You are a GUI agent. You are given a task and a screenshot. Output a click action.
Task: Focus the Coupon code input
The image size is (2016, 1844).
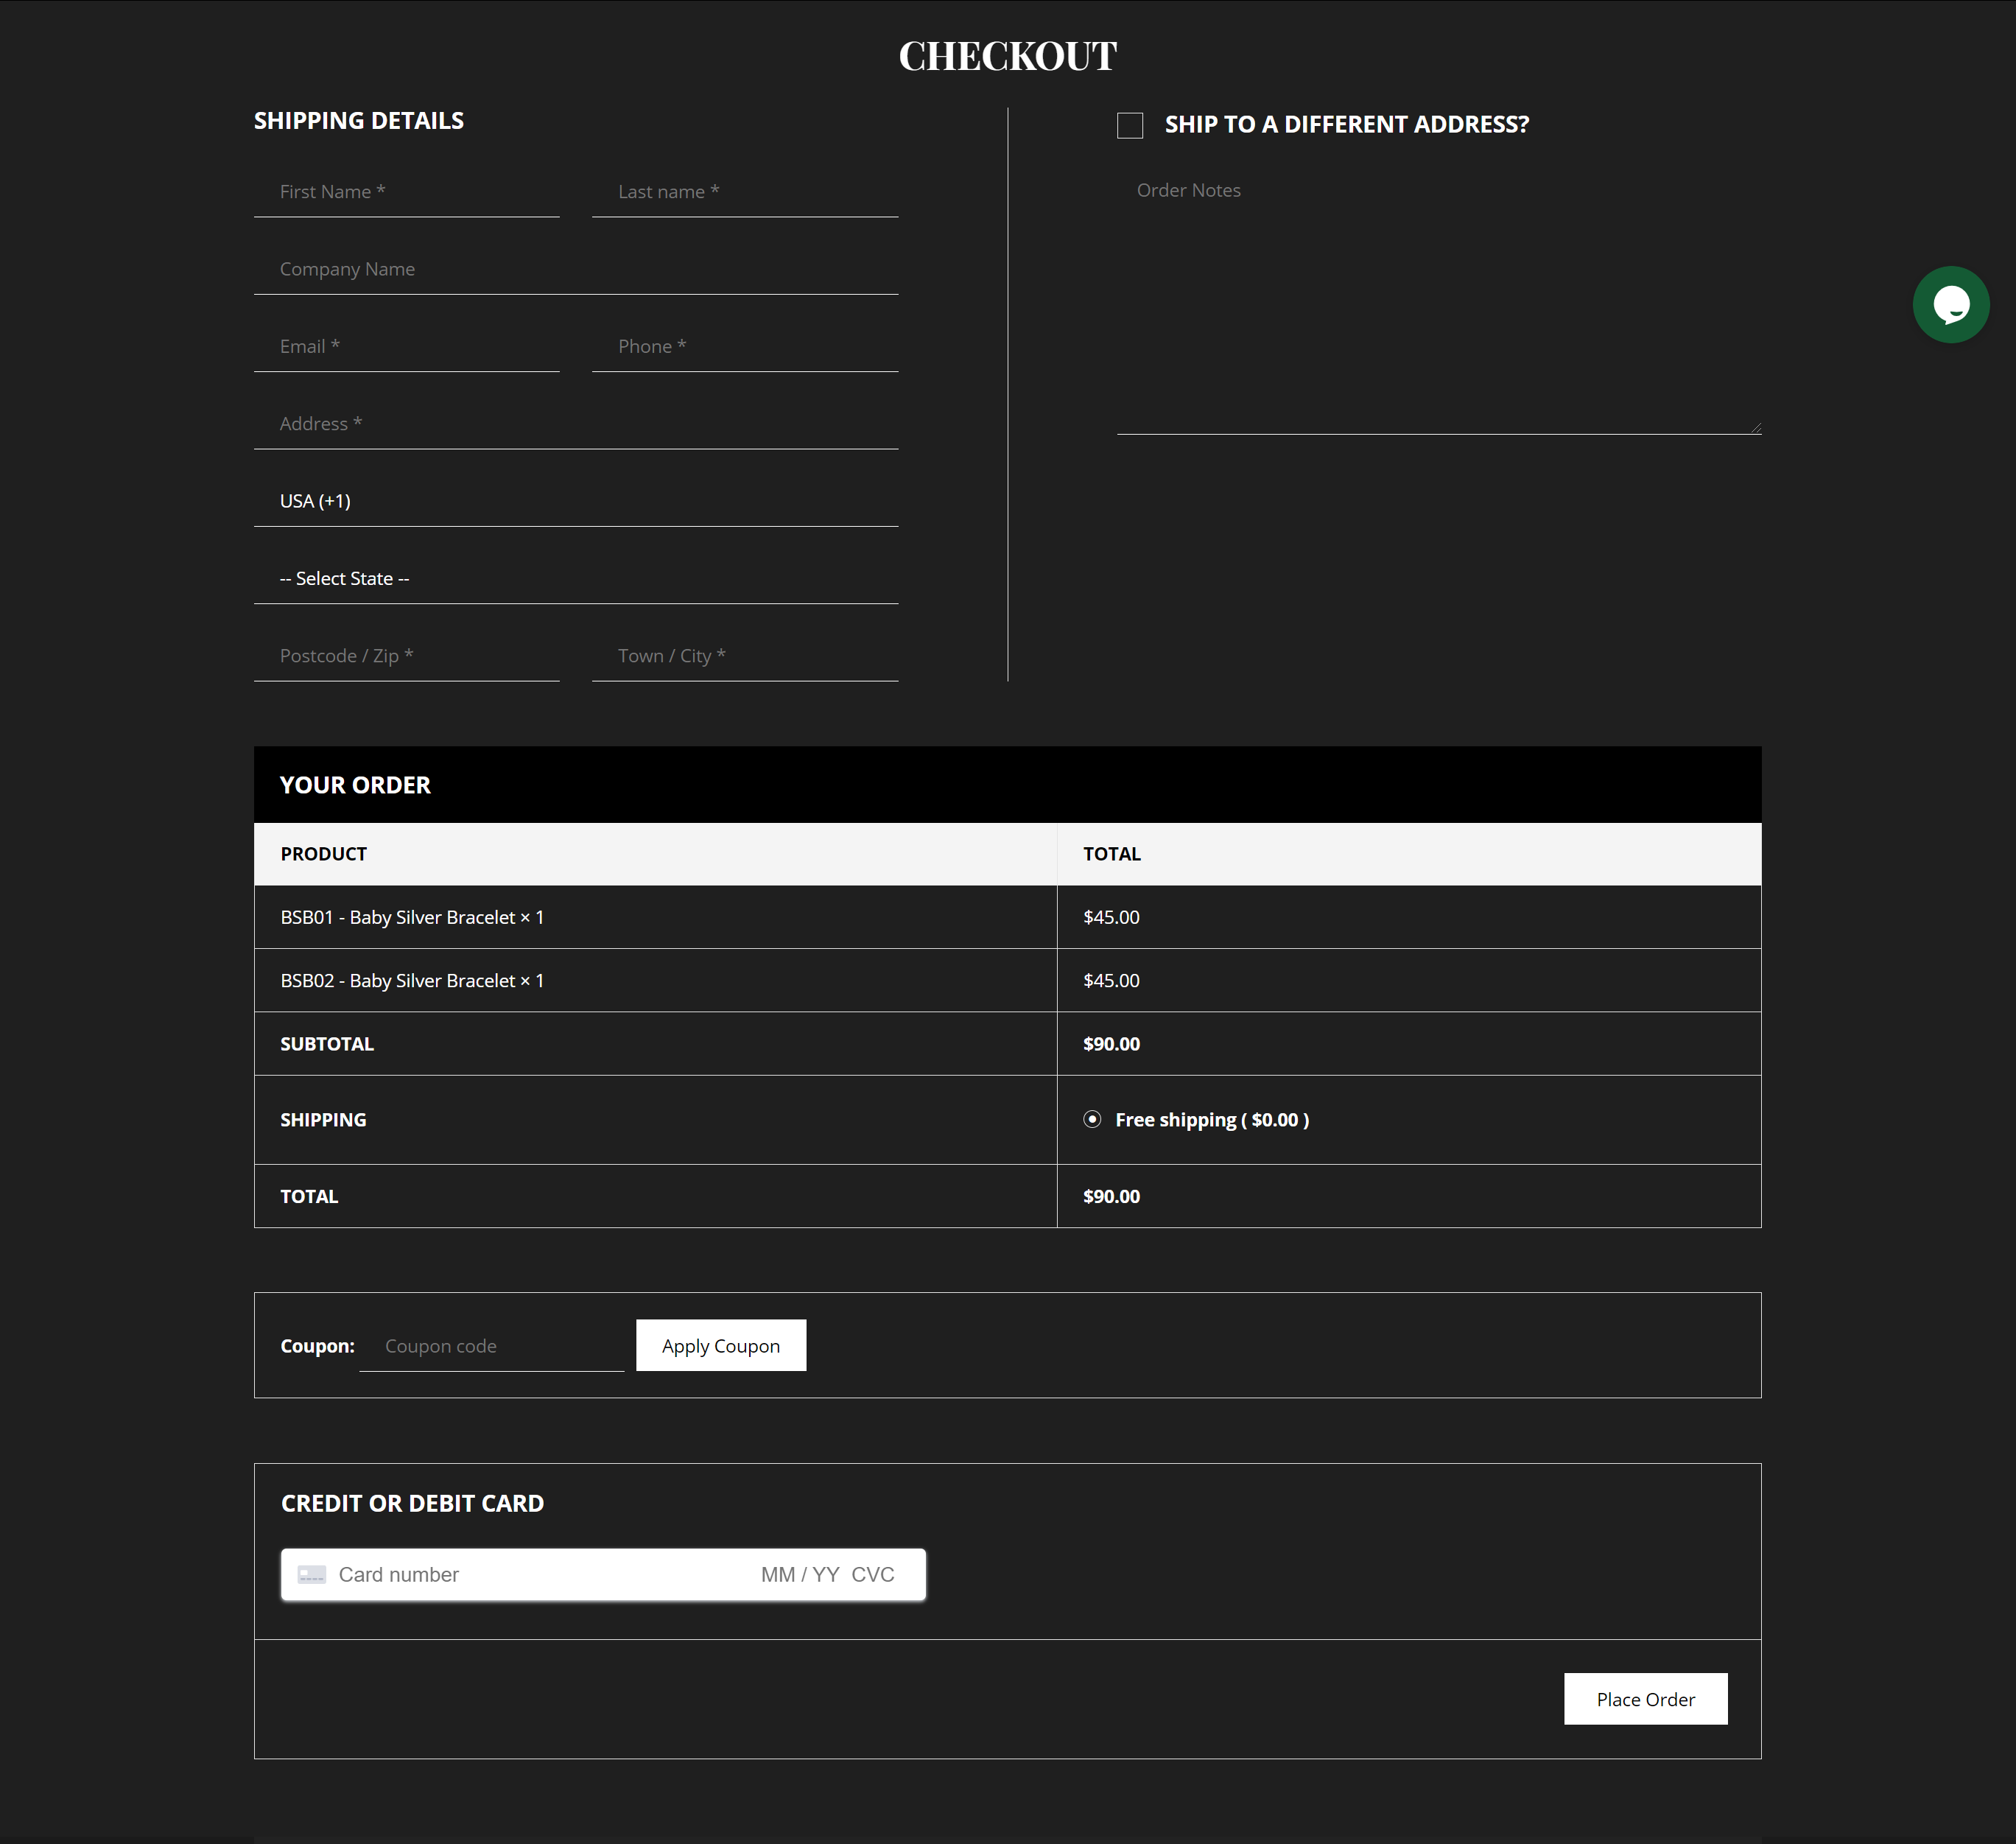491,1346
